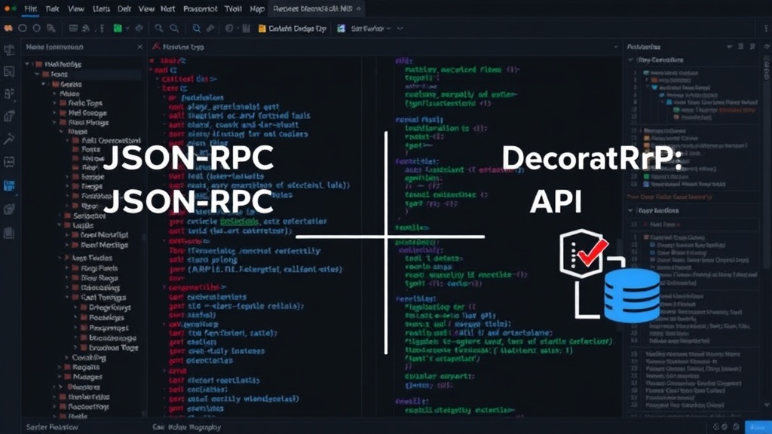772x434 pixels.
Task: Close the title bar document tab
Action: pyautogui.click(x=358, y=8)
